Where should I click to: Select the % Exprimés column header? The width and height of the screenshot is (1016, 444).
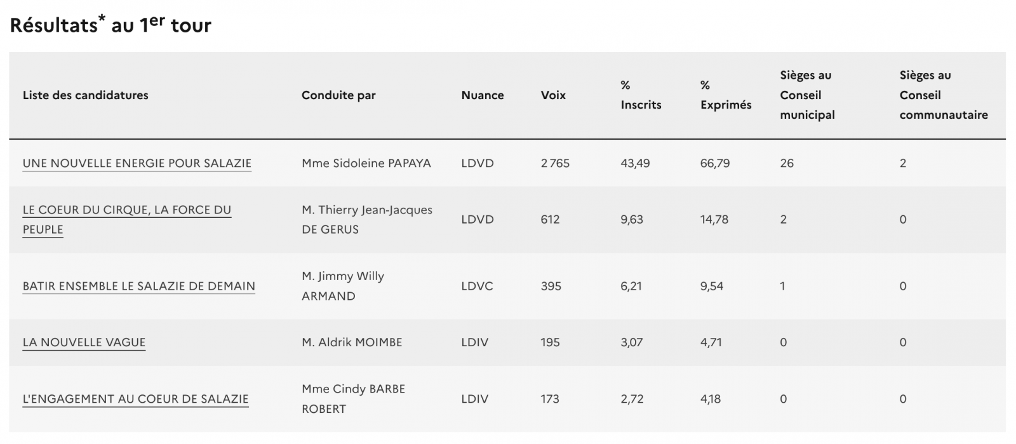tap(725, 95)
